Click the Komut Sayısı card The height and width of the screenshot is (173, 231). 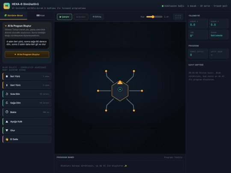click(x=198, y=53)
